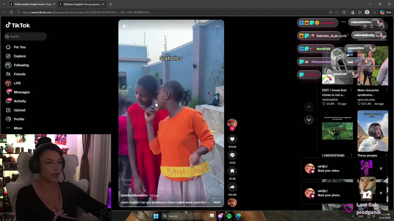This screenshot has height=221, width=394.
Task: Open the browser Extensions puzzle icon
Action: 344,12
